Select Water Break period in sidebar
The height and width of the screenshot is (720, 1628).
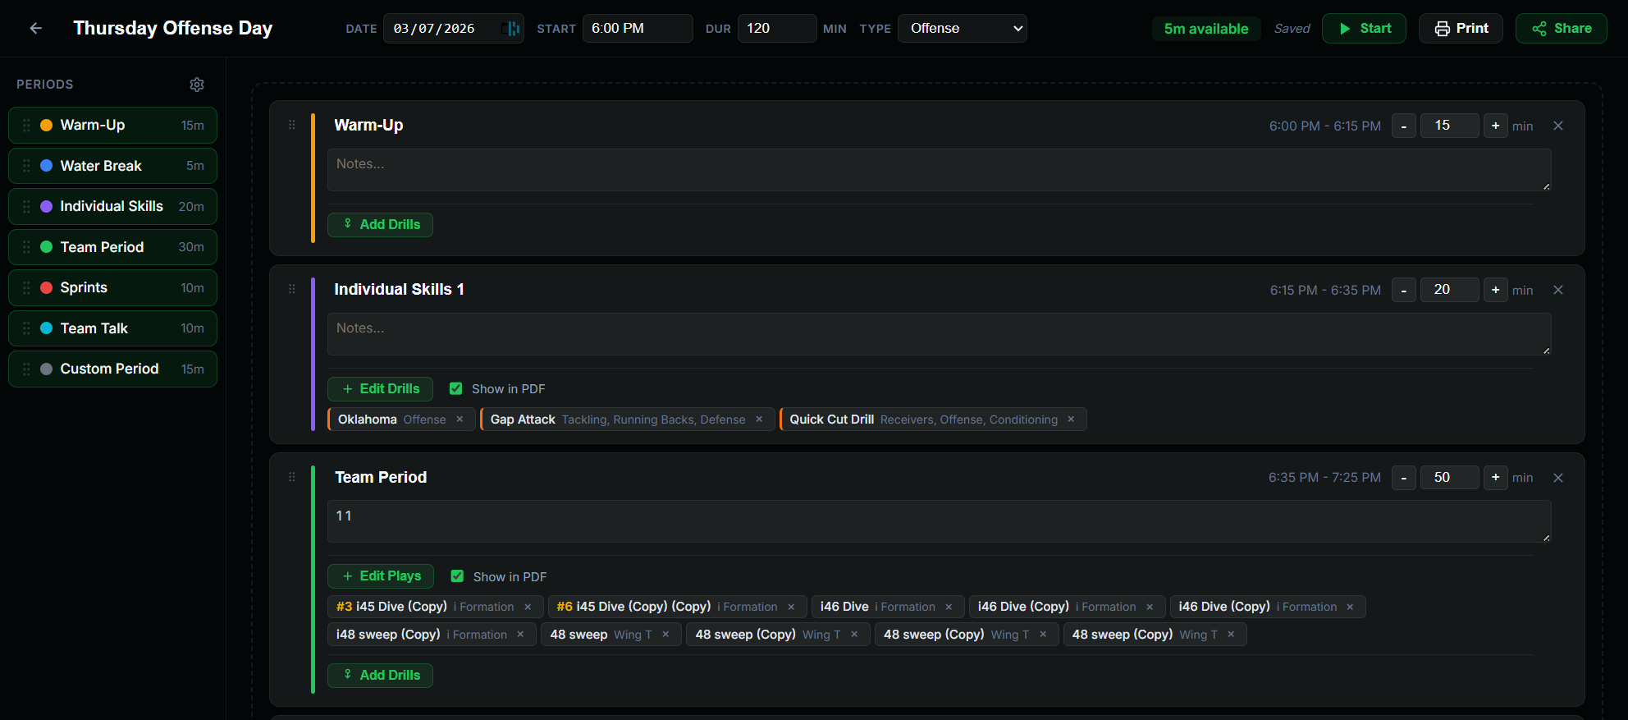click(x=112, y=166)
